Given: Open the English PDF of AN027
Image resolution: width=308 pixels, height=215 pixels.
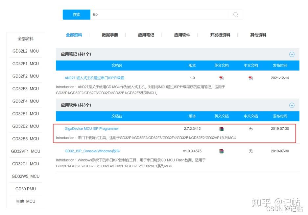Looking at the screenshot, I should tap(222, 78).
